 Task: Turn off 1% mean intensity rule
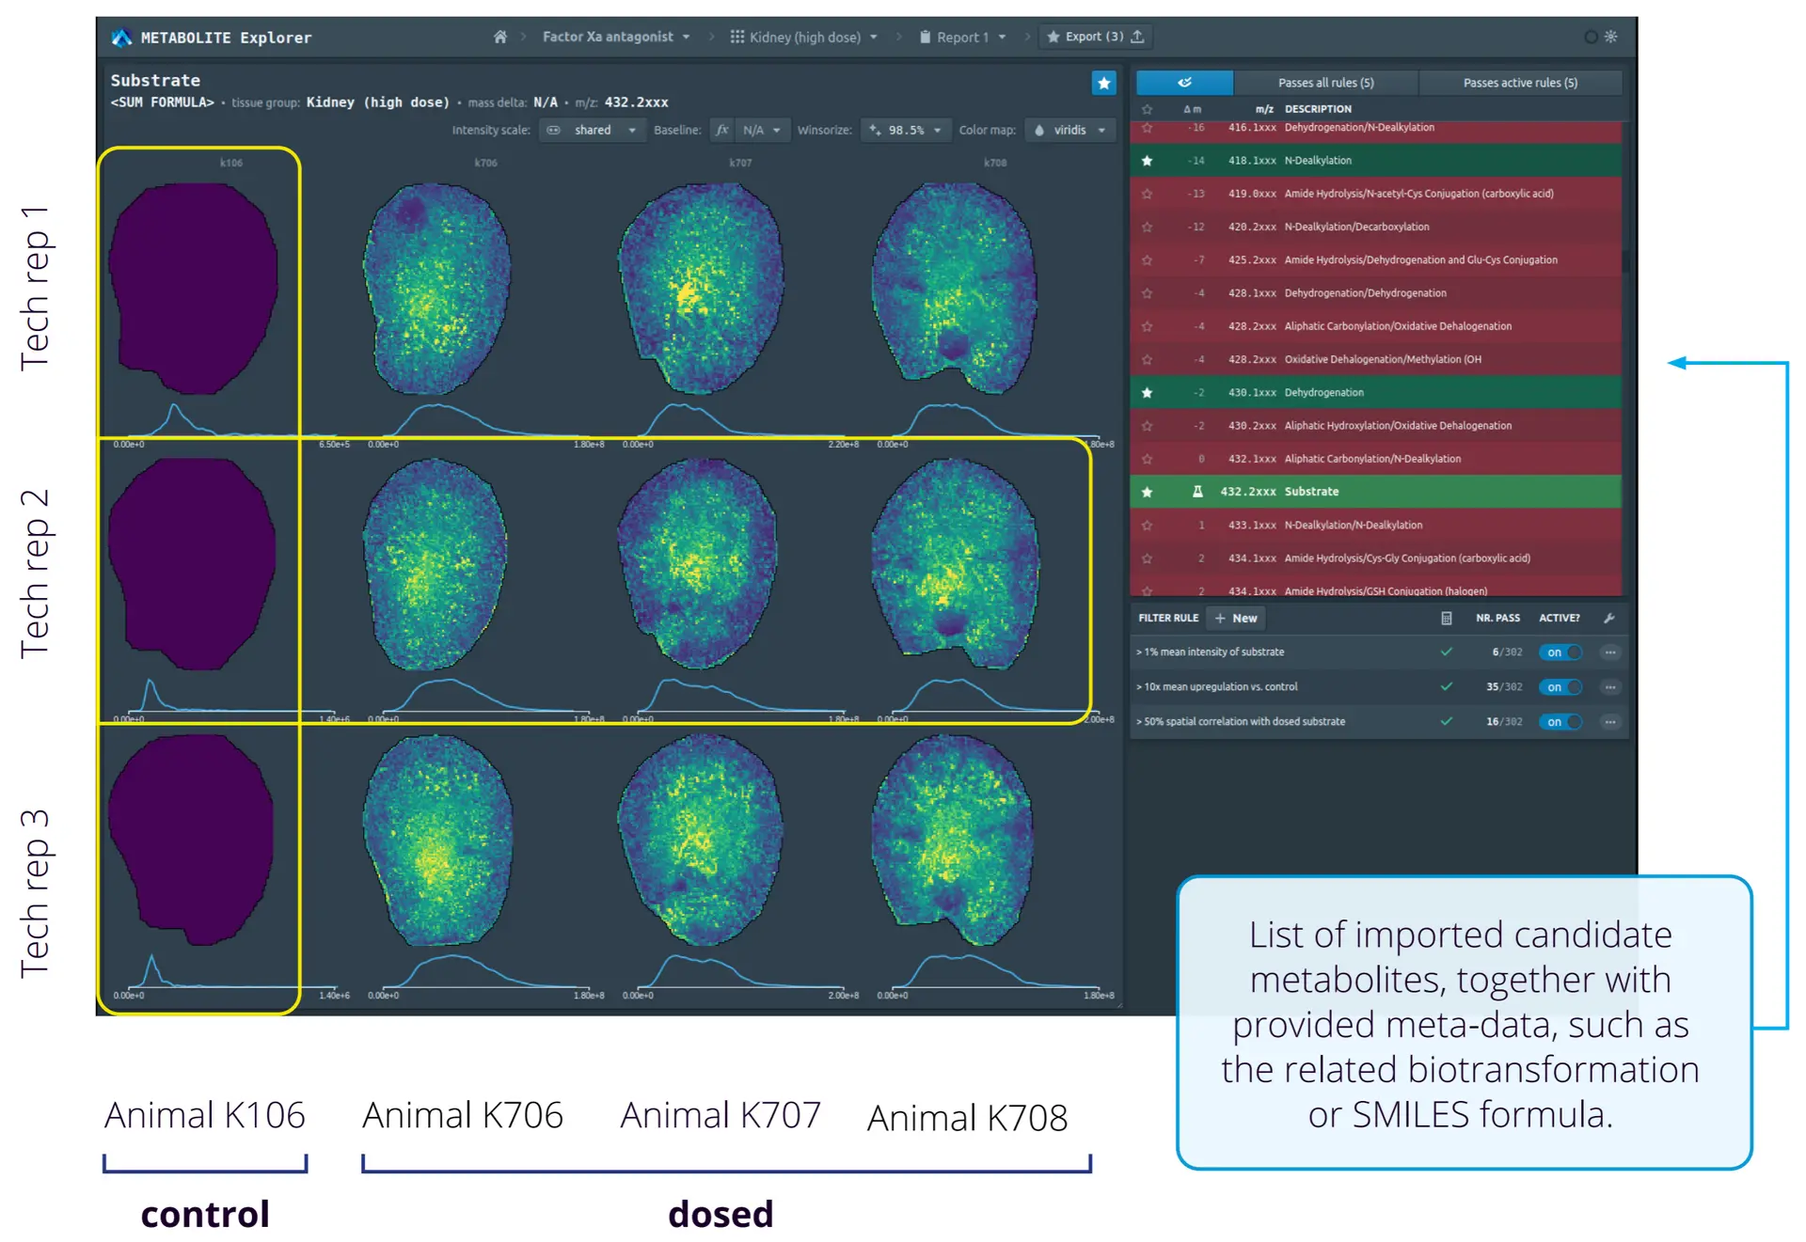click(1560, 652)
